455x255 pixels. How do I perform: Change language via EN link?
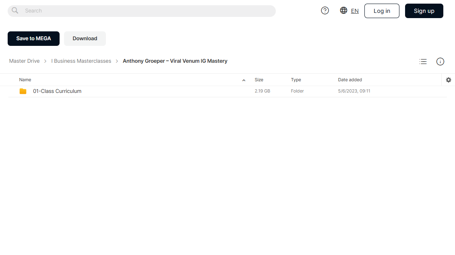tap(355, 11)
